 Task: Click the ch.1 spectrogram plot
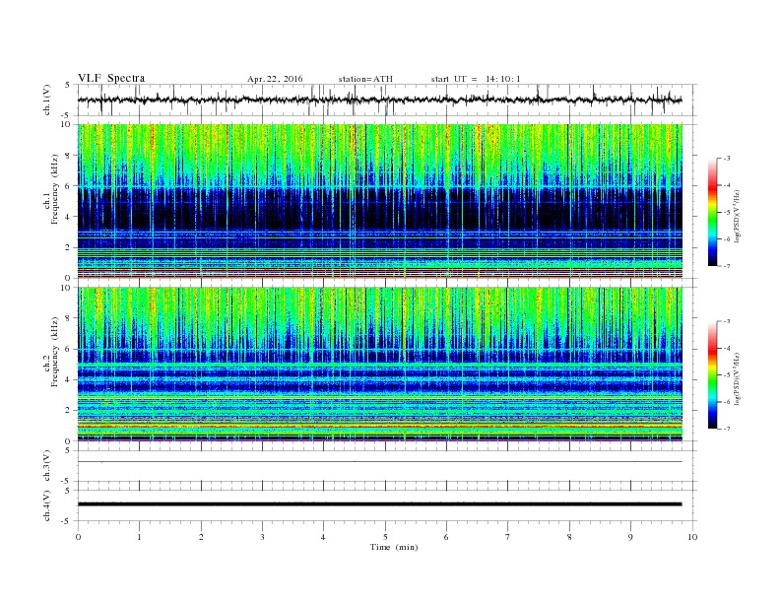(380, 201)
